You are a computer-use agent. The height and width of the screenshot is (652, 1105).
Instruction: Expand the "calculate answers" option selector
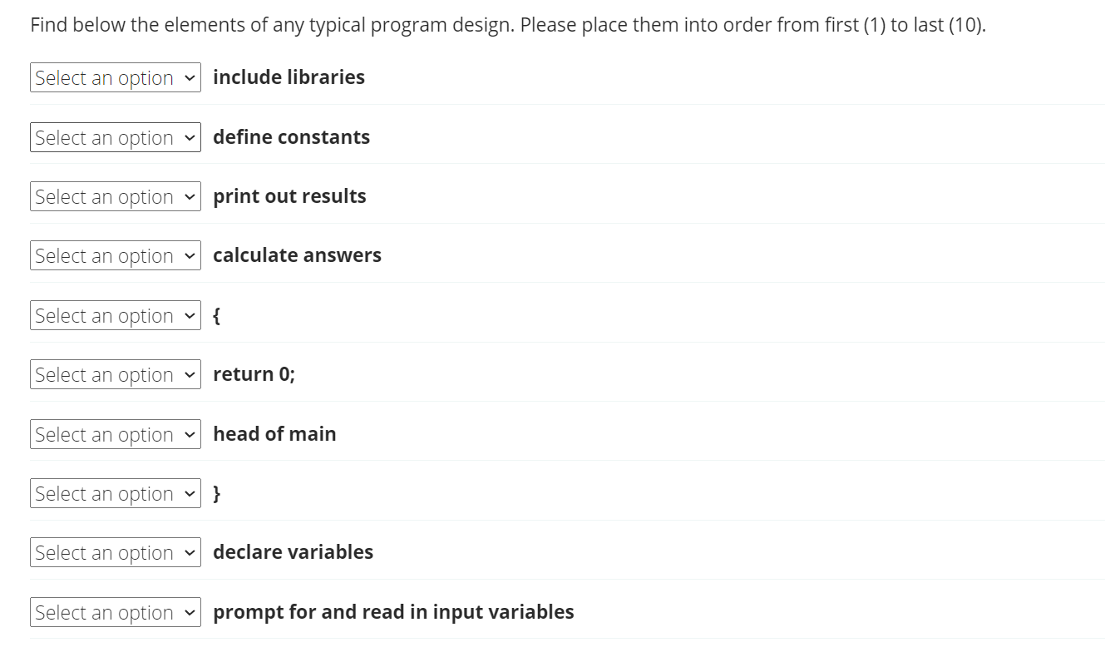(x=115, y=255)
